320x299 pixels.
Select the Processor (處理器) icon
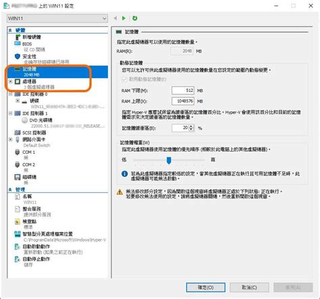[18, 82]
